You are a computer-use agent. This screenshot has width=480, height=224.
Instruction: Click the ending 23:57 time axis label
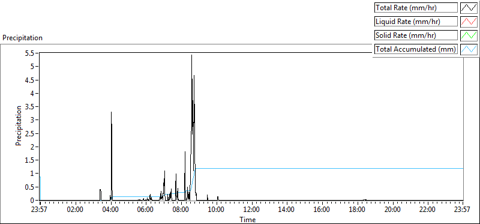tap(463, 210)
